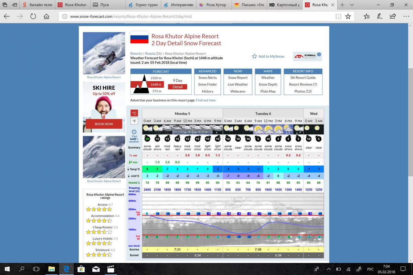Select the 575 m base elevation
The image size is (413, 275).
157,91
